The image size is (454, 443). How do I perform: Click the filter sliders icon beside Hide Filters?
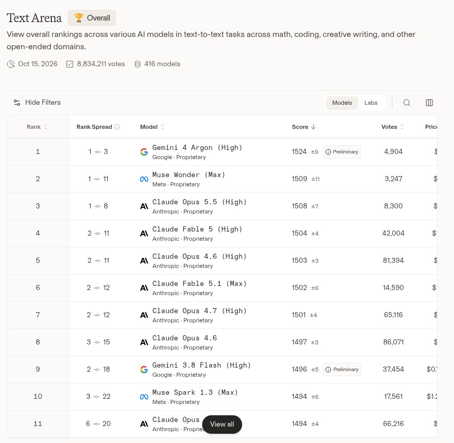(x=17, y=103)
